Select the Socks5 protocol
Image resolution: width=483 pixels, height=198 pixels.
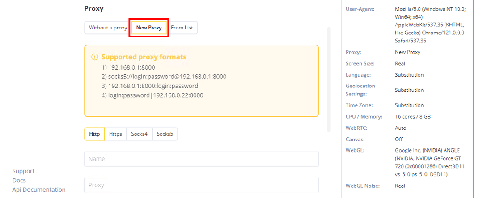tap(165, 134)
